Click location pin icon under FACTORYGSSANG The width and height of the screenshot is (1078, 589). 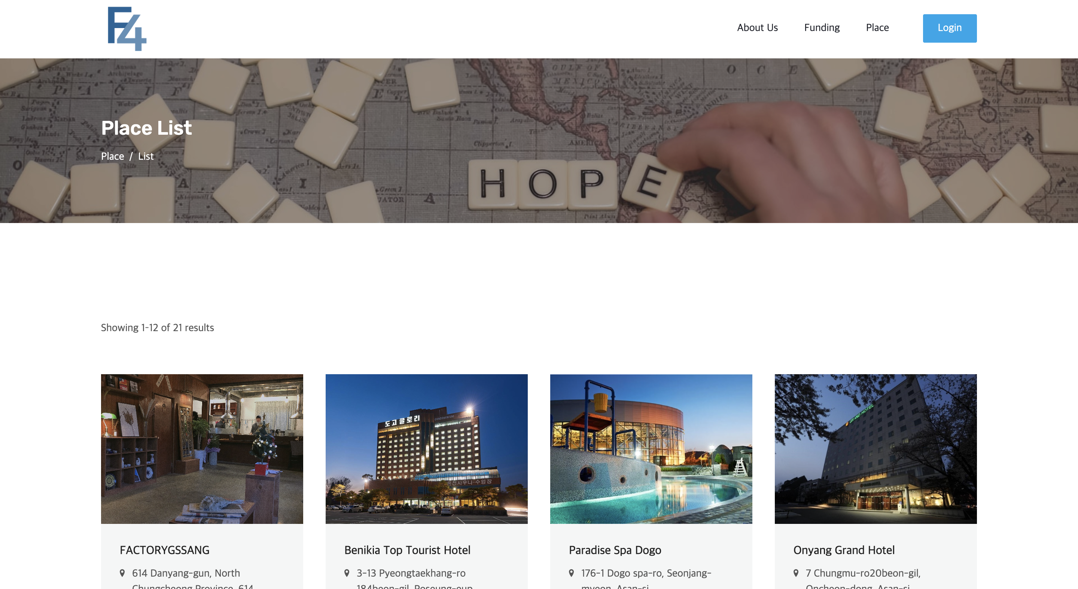pyautogui.click(x=122, y=573)
